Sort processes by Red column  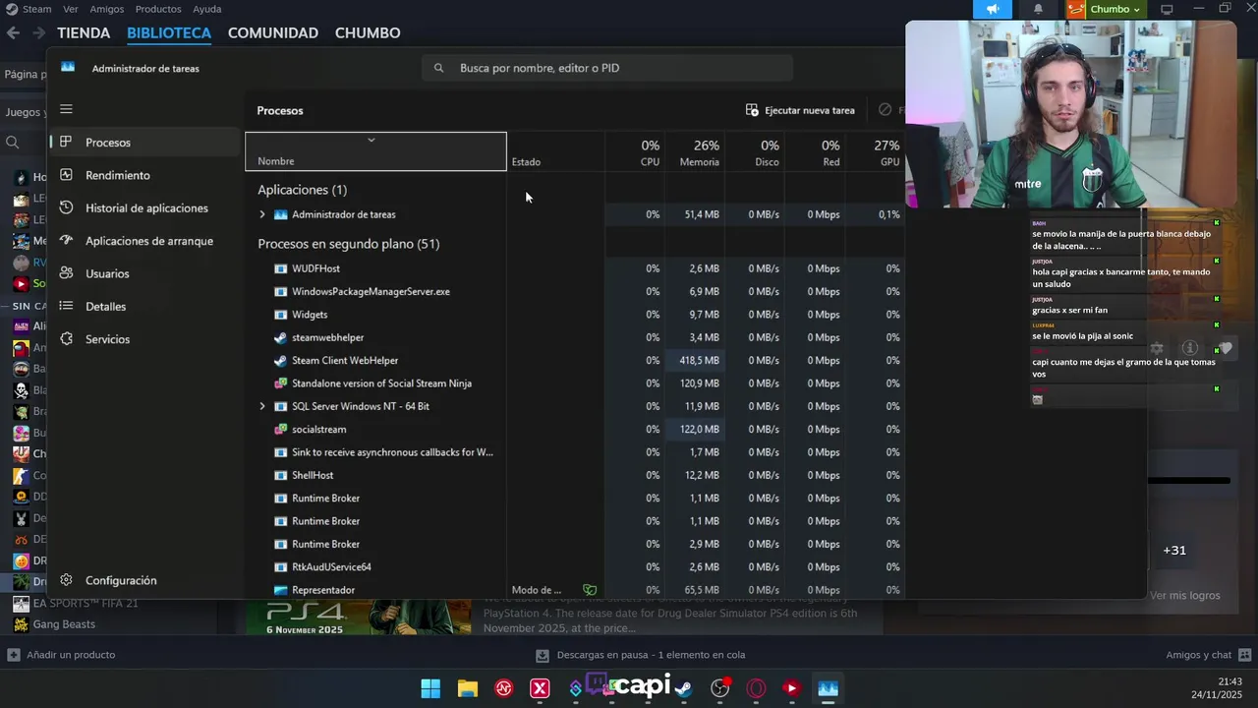(x=814, y=151)
